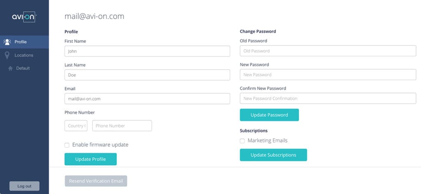421x194 pixels.
Task: Log out using the sidebar button
Action: [x=24, y=186]
